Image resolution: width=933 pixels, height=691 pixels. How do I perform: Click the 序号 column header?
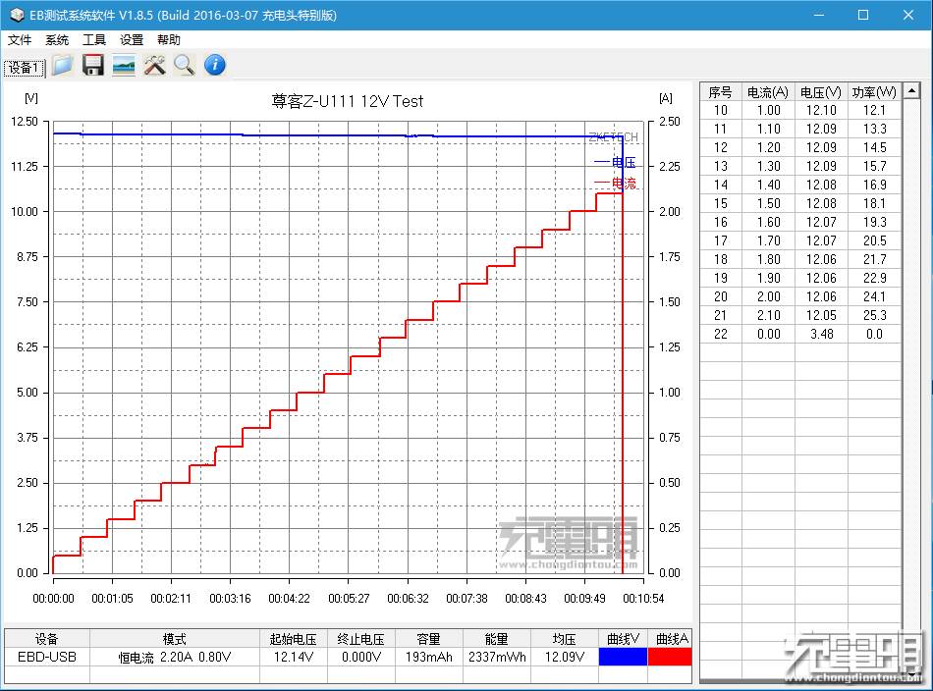(721, 92)
